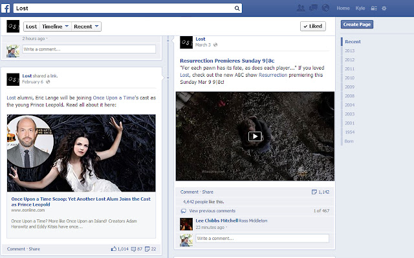Click the comment bubble icon showing 87
This screenshot has width=414, height=258.
point(134,249)
